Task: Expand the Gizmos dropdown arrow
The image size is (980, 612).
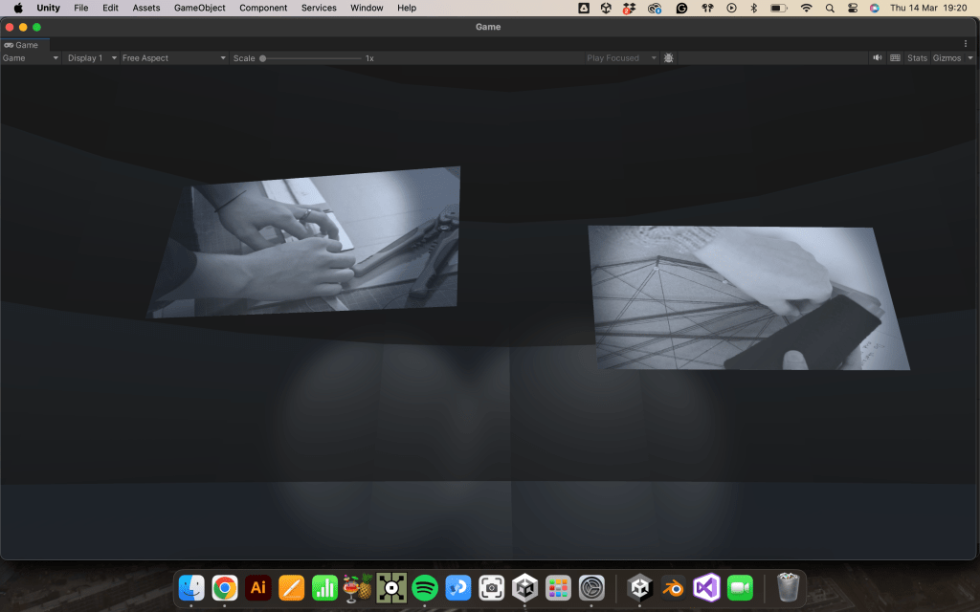Action: 970,58
